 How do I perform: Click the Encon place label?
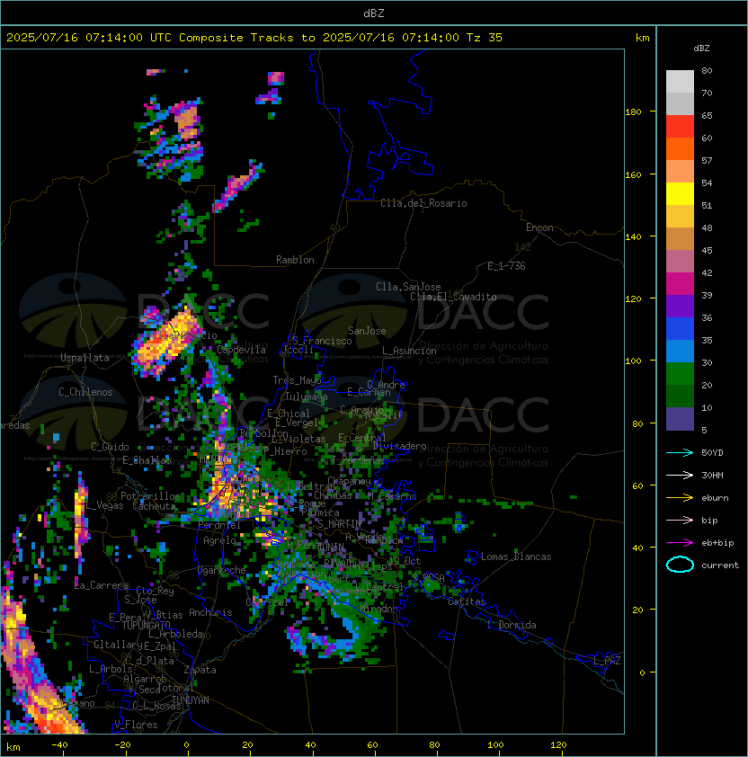pyautogui.click(x=539, y=227)
